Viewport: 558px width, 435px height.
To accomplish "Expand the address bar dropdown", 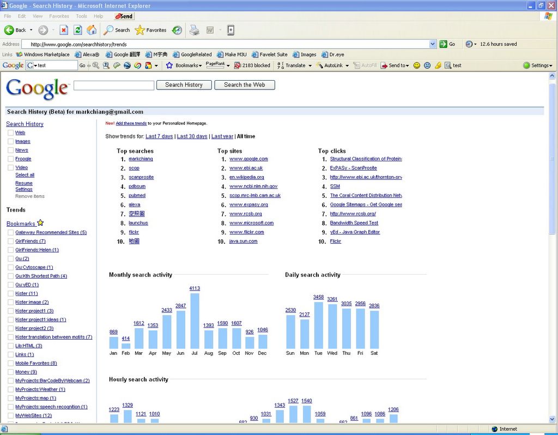I will tap(432, 44).
